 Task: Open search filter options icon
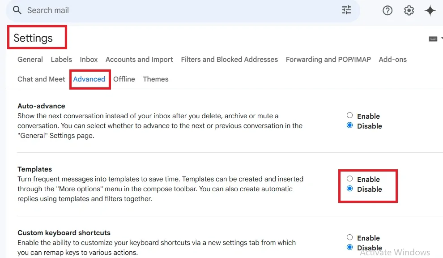pos(346,10)
